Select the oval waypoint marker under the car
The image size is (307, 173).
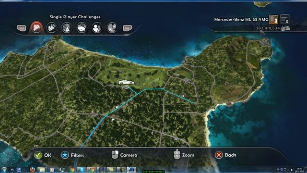(127, 87)
